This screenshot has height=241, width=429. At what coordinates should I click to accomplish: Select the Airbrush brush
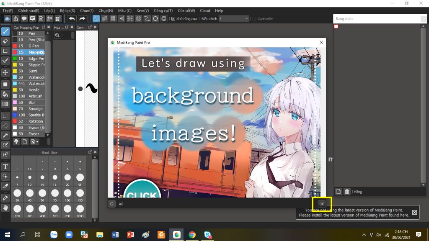click(28, 96)
